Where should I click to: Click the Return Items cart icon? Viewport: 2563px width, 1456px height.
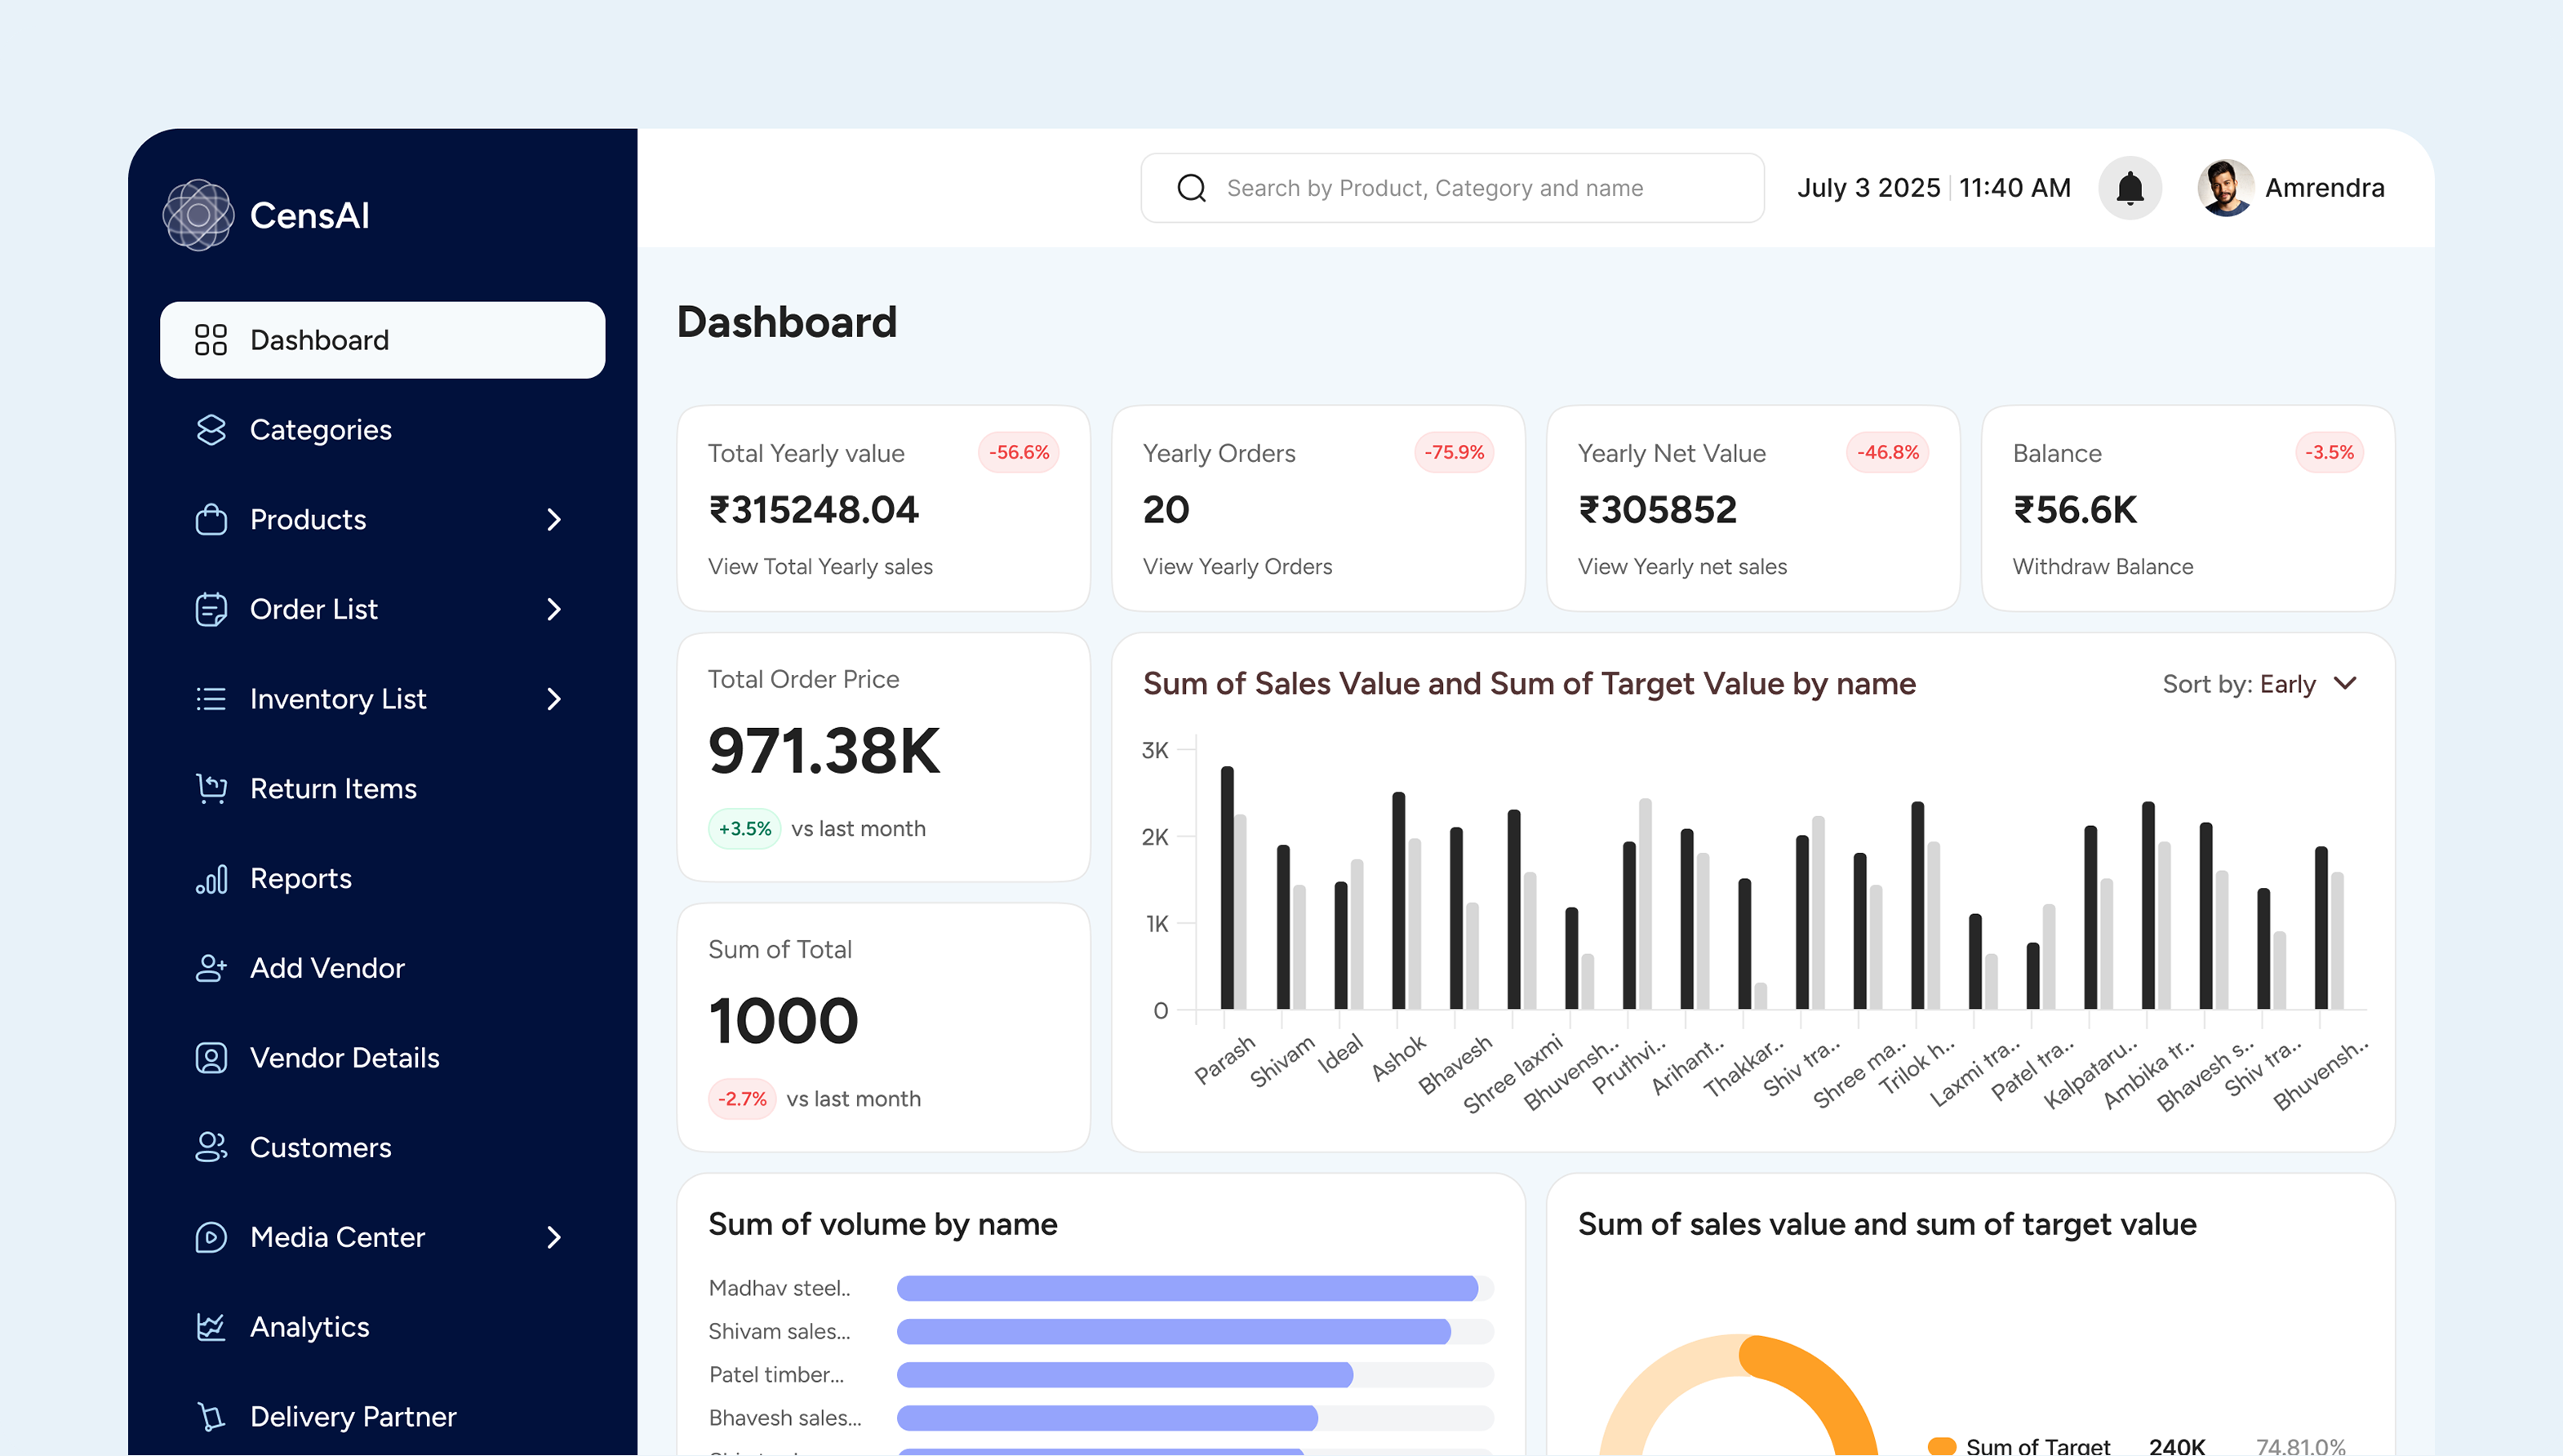(211, 788)
